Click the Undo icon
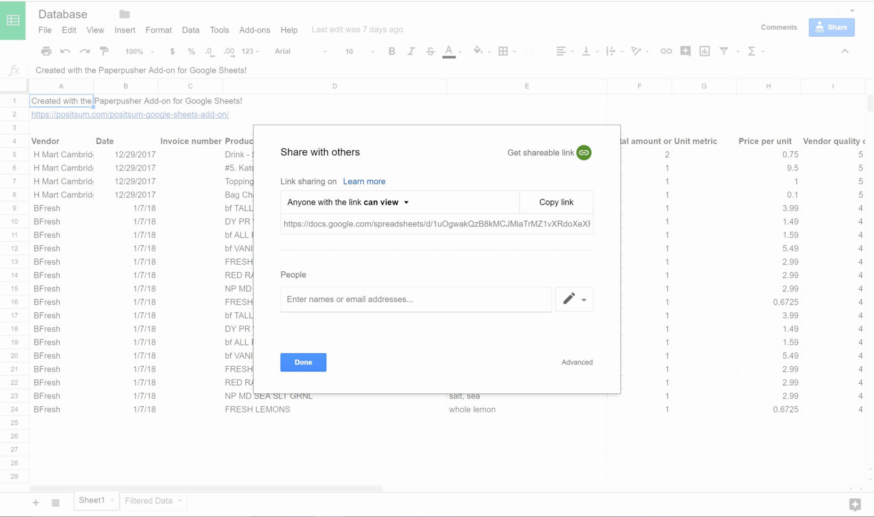This screenshot has width=874, height=517. (65, 51)
